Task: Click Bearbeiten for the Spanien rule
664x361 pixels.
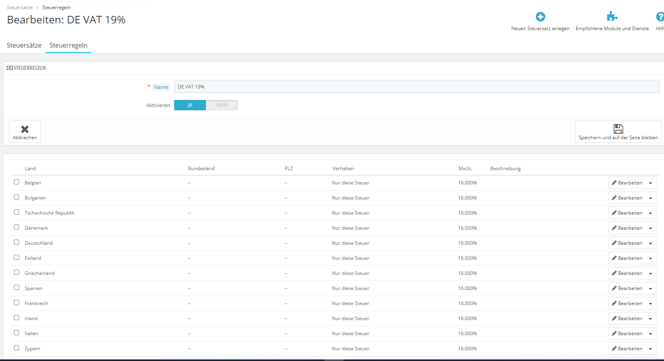Action: [627, 288]
